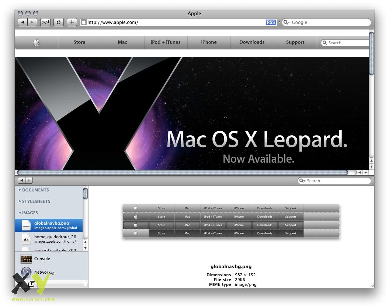Click the Web Inspector forward arrow
389x308 pixels.
(29, 180)
